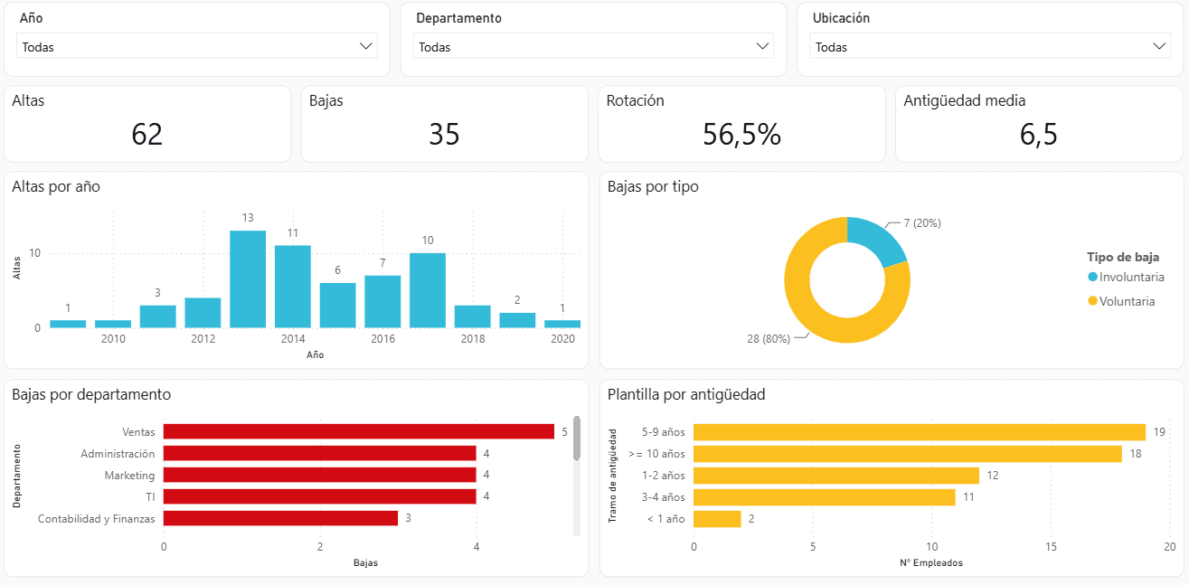This screenshot has width=1189, height=585.
Task: Click the Administración red bar
Action: coord(319,454)
